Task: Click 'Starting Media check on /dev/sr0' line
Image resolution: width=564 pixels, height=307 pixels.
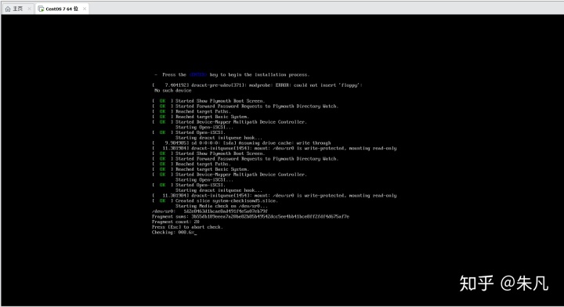Action: [x=222, y=206]
